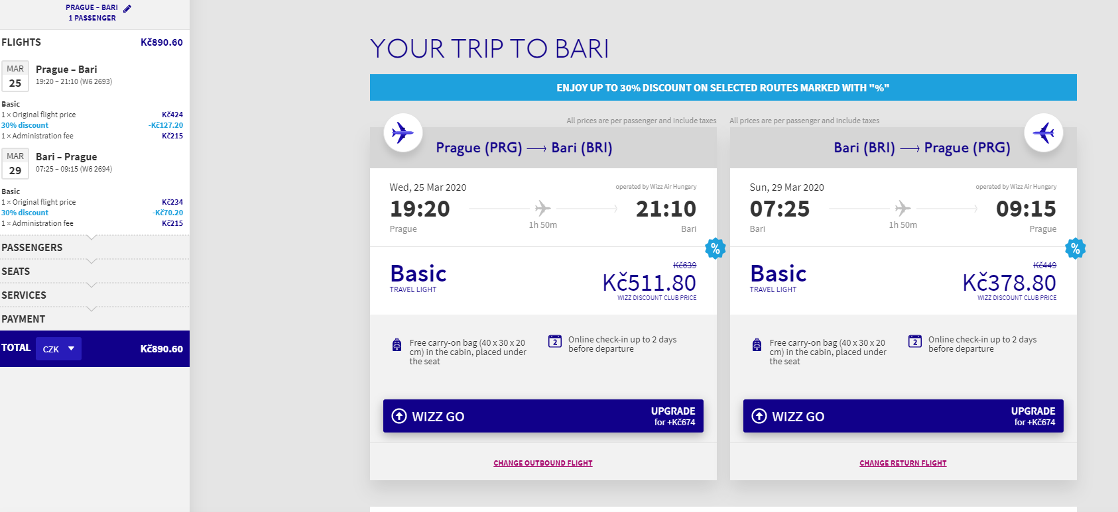The width and height of the screenshot is (1118, 512).
Task: Click Change Return Flight link
Action: 903,463
